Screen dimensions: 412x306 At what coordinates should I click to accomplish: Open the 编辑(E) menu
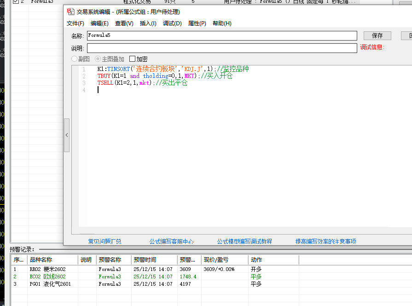click(x=99, y=24)
